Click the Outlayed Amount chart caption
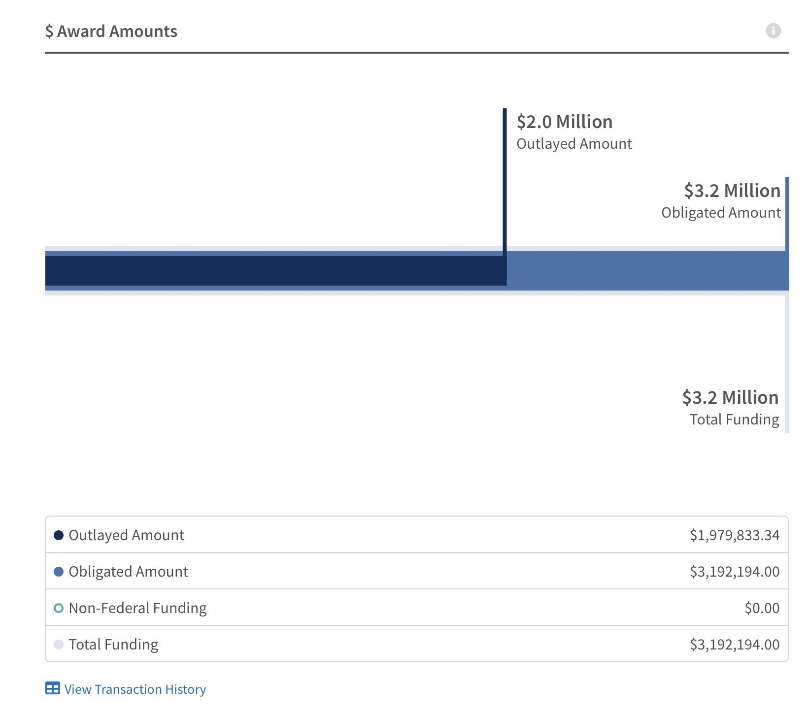Viewport: 808px width, 714px height. pyautogui.click(x=574, y=144)
